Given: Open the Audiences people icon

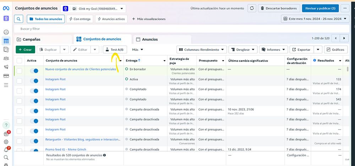Looking at the screenshot, I should click(6, 58).
